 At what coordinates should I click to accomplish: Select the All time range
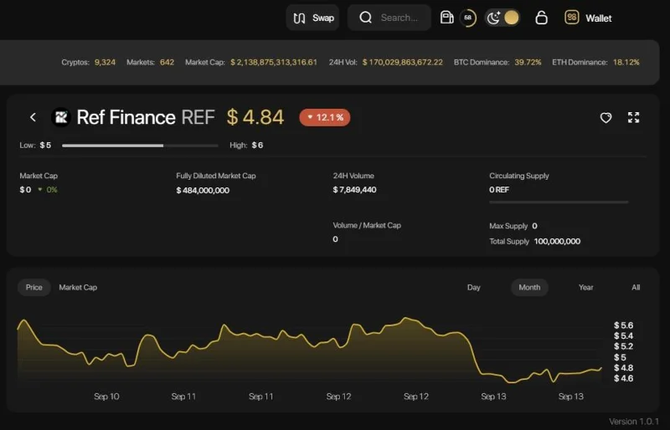(636, 288)
